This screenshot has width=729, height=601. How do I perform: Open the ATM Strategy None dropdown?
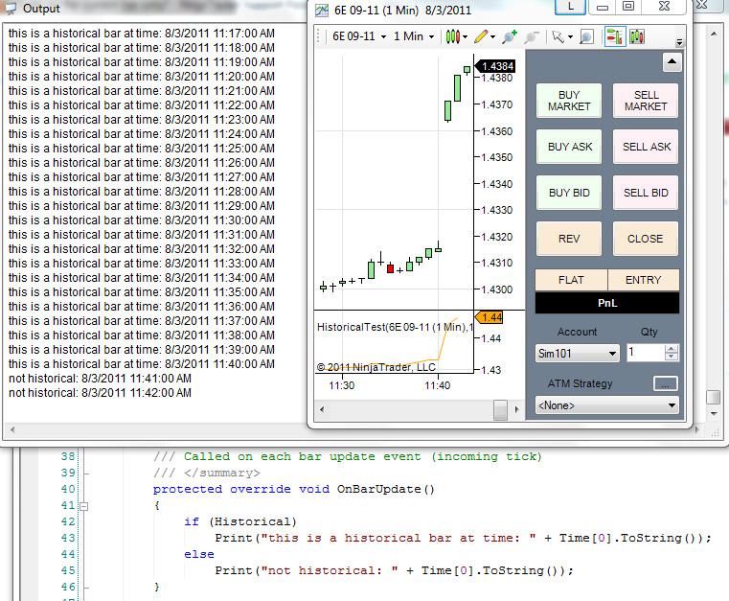point(606,405)
